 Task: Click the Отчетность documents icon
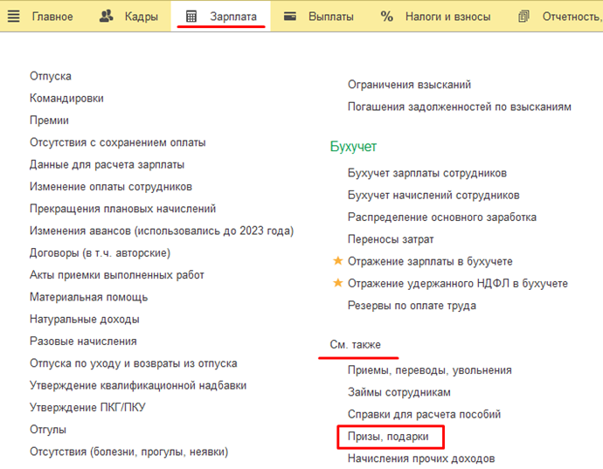tap(523, 16)
